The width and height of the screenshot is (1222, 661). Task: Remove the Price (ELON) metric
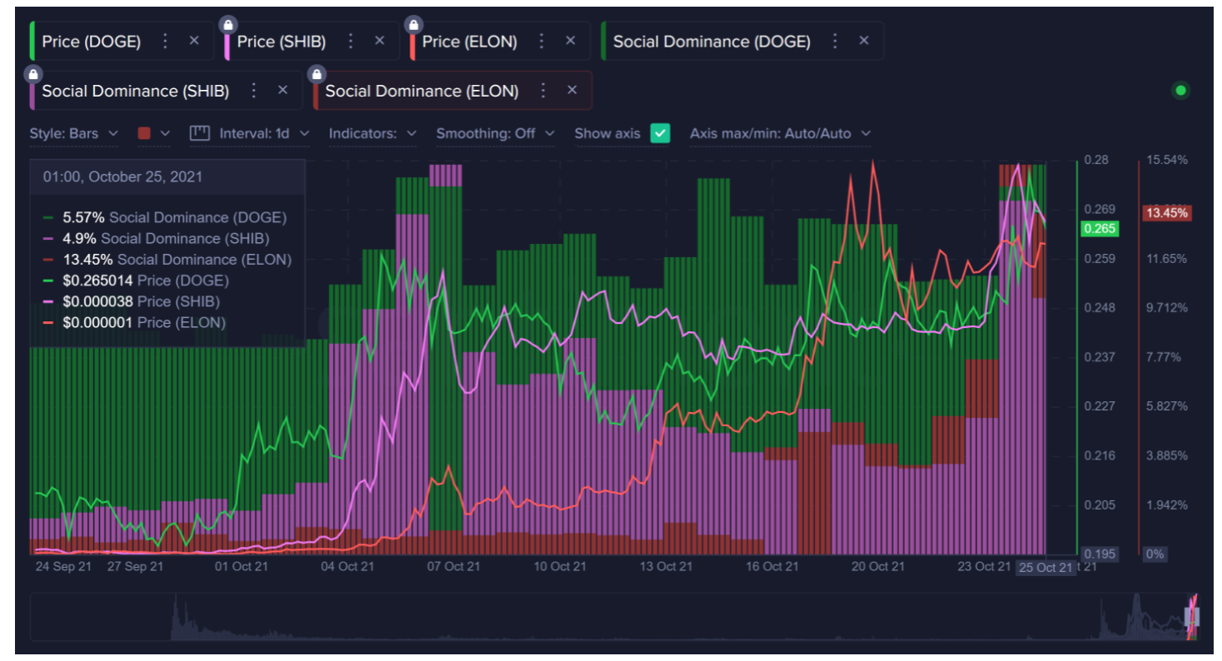[571, 41]
